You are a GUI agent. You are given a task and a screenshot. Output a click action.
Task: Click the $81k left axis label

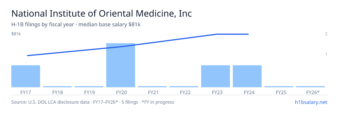click(16, 34)
